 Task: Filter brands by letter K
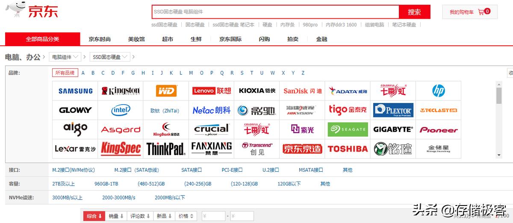(x=171, y=73)
